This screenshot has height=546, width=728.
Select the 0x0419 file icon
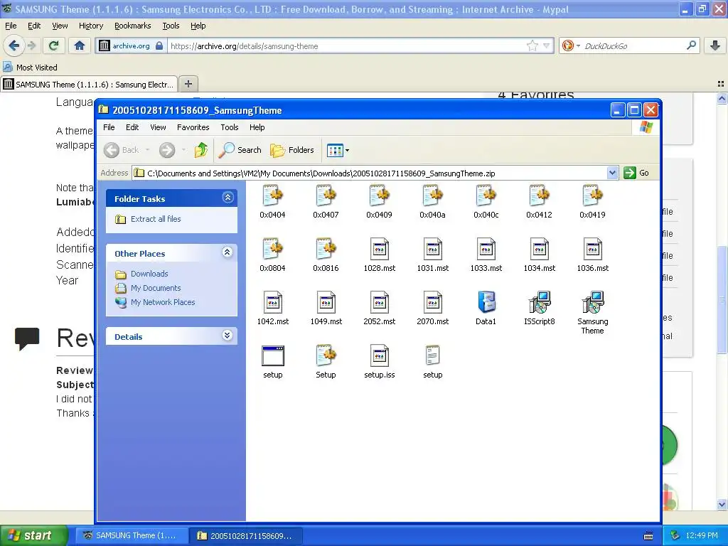tap(592, 196)
